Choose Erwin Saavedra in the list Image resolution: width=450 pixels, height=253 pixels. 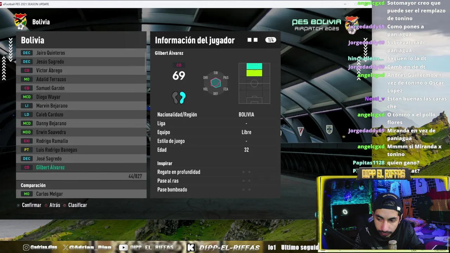(x=81, y=132)
